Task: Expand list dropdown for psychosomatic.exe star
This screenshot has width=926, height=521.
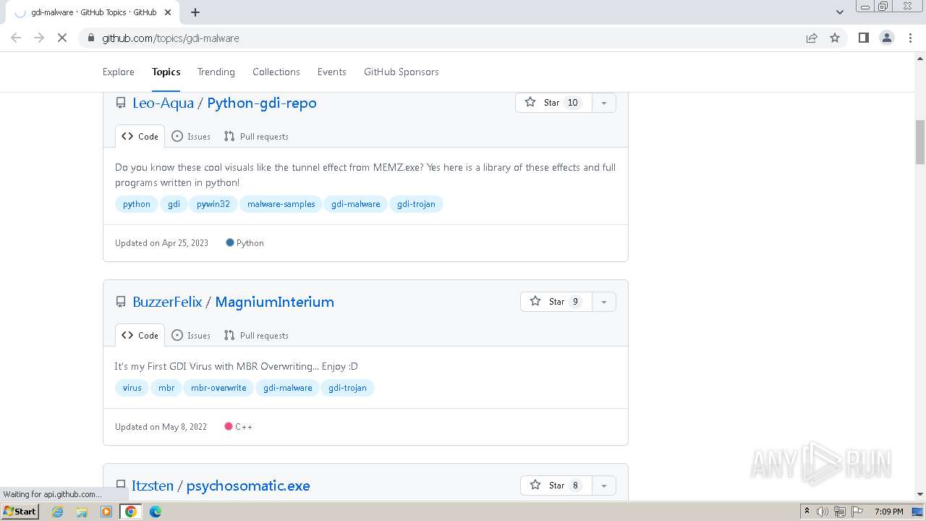Action: pos(604,486)
